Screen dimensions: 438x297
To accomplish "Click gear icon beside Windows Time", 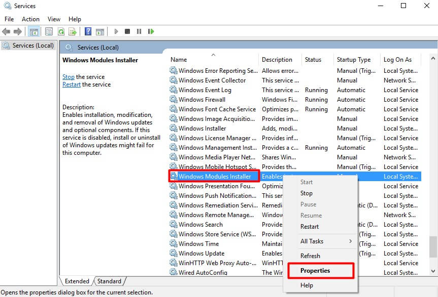I will 174,243.
